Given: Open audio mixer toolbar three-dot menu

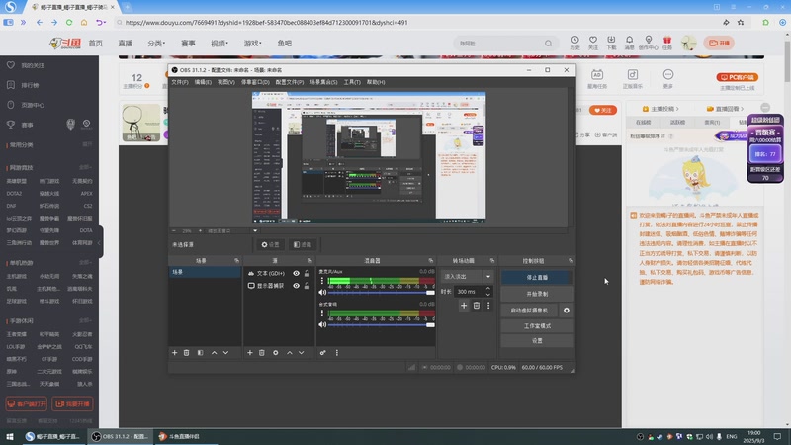Looking at the screenshot, I should click(x=337, y=353).
